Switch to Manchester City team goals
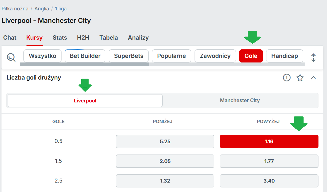This screenshot has width=327, height=192. point(240,101)
